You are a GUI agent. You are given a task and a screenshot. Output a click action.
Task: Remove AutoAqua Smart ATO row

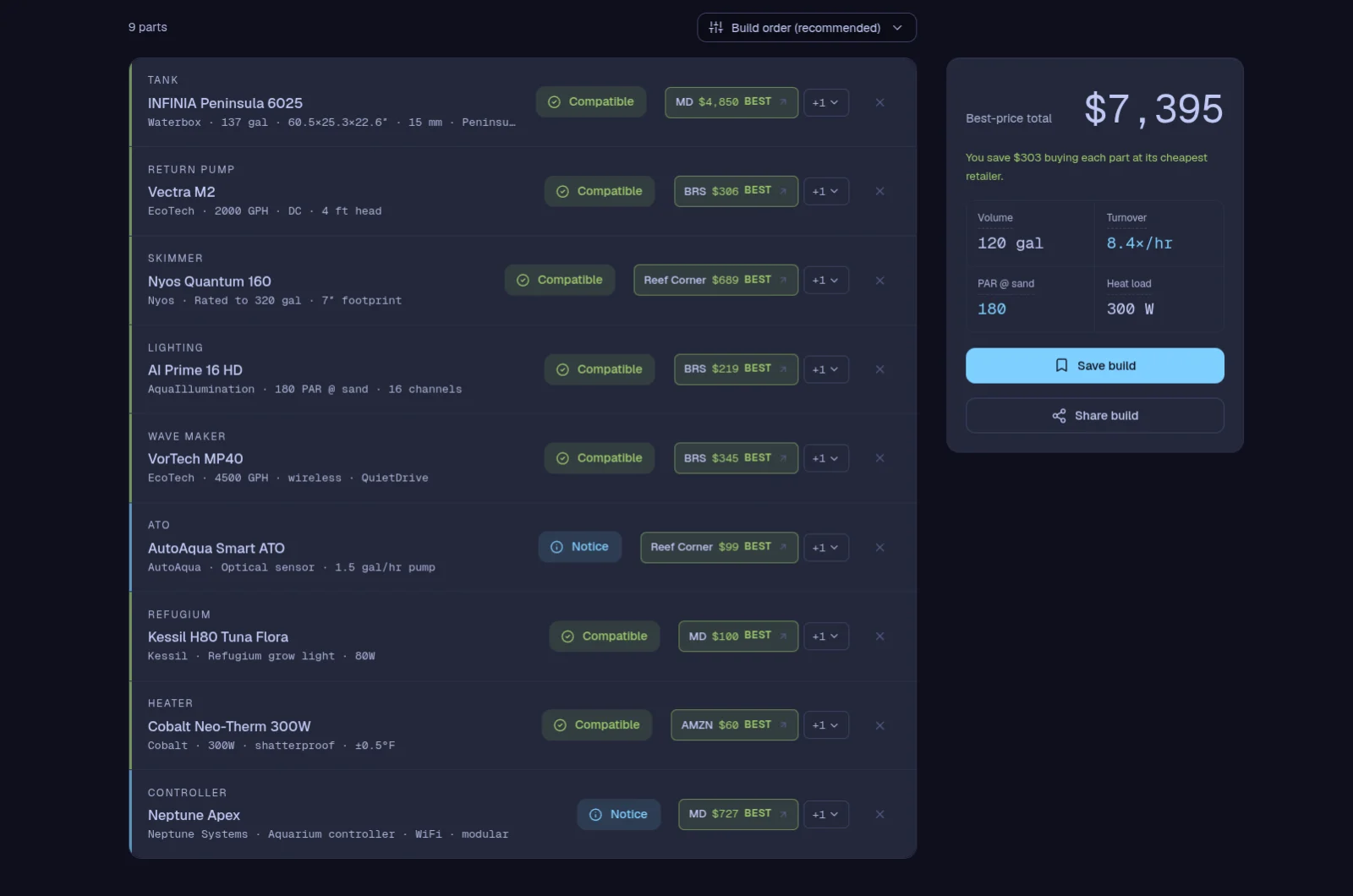coord(879,548)
